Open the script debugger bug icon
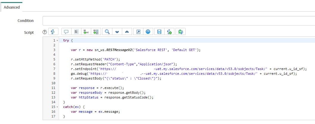The width and height of the screenshot is (315, 124). [x=180, y=32]
